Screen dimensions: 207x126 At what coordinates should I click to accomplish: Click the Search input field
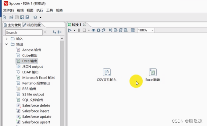[x=24, y=32]
